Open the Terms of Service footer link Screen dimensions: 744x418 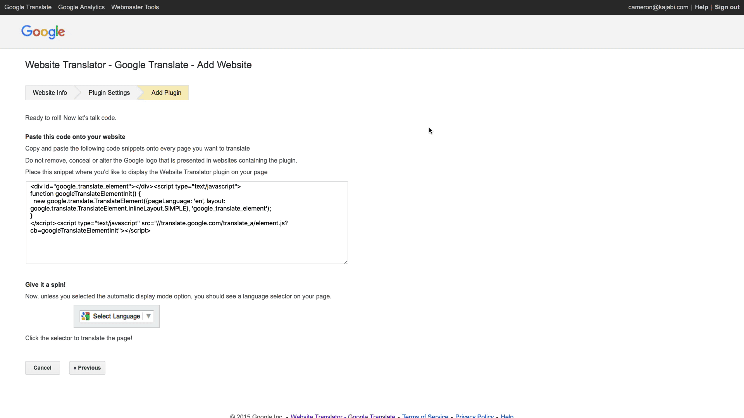click(x=425, y=416)
